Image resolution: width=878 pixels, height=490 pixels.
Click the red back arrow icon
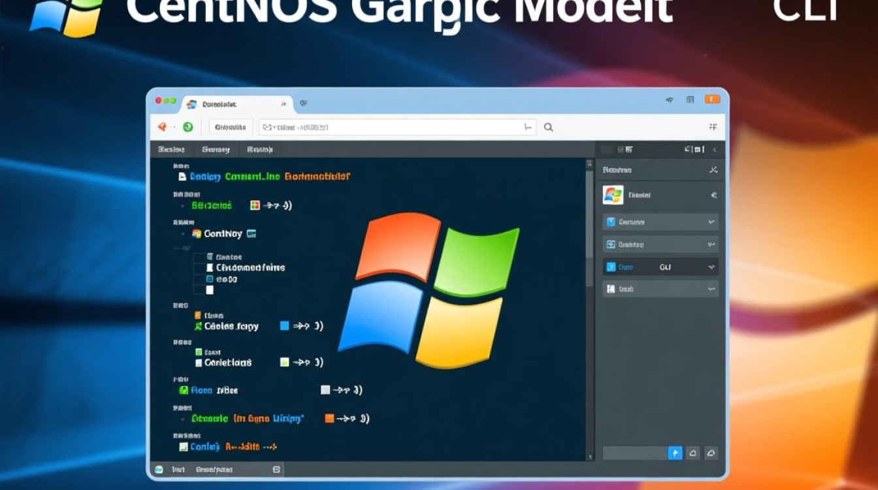[163, 127]
